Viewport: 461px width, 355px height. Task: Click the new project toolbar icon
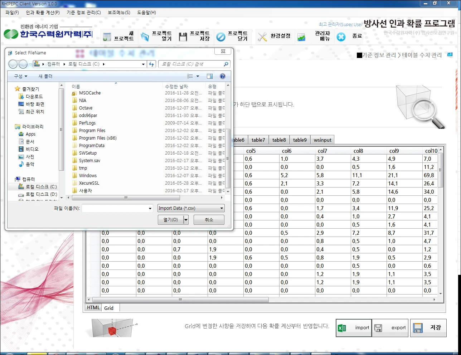point(107,37)
